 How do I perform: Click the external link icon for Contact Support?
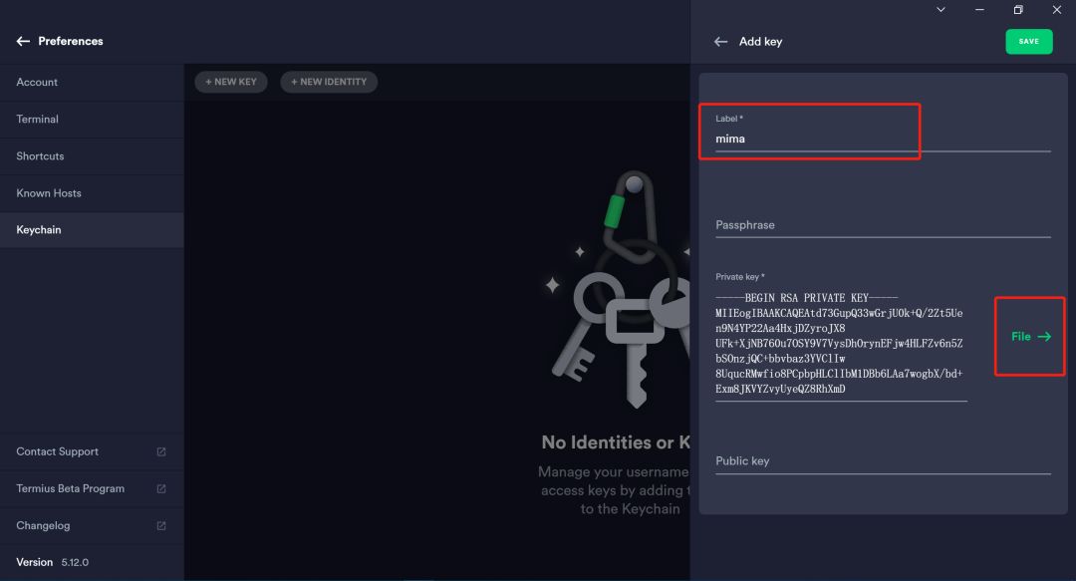tap(161, 452)
